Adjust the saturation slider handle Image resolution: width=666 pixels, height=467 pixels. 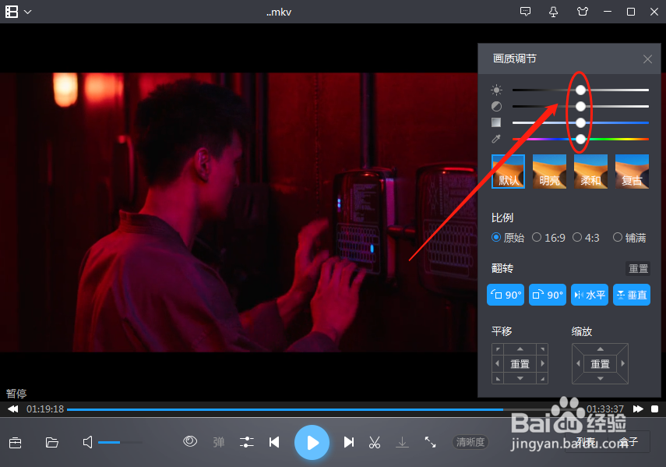(580, 123)
